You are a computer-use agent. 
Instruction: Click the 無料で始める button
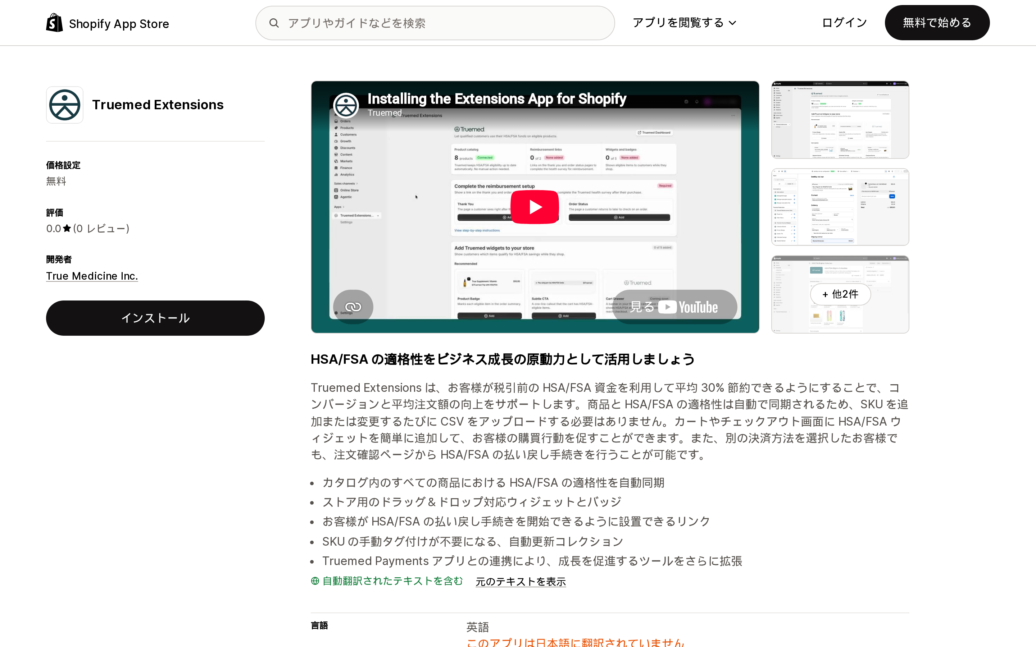point(937,23)
